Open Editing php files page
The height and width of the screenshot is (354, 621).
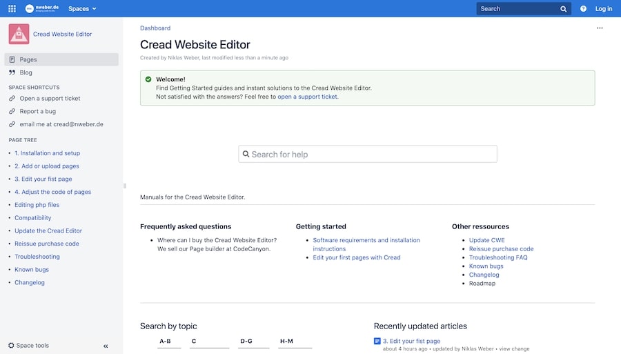coord(37,205)
